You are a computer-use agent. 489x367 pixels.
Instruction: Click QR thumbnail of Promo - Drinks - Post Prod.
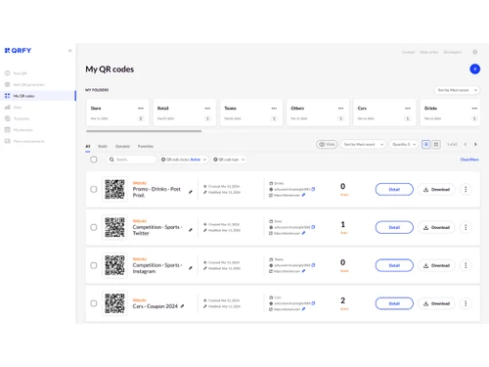tap(114, 189)
